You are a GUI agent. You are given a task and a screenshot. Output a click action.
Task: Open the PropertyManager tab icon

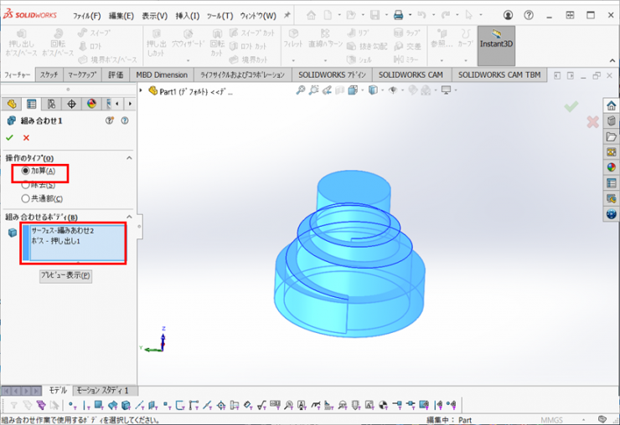(x=32, y=104)
